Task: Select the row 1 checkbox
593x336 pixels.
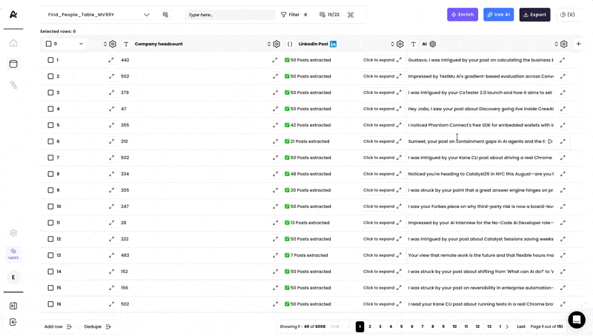Action: coord(50,60)
